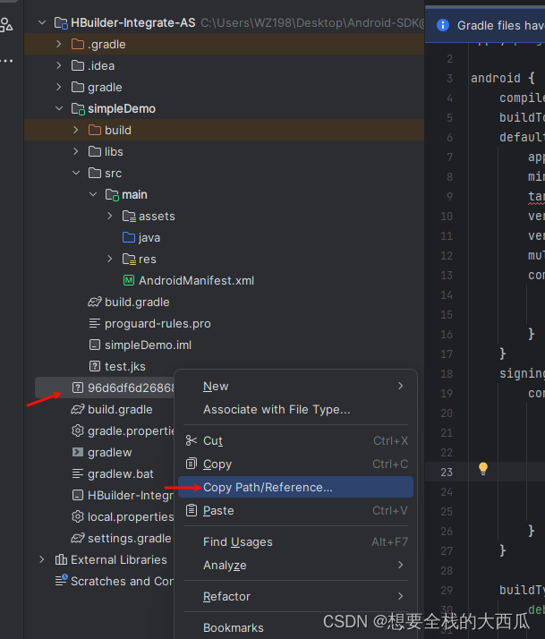
Task: Click the External Libraries icon
Action: coord(61,559)
